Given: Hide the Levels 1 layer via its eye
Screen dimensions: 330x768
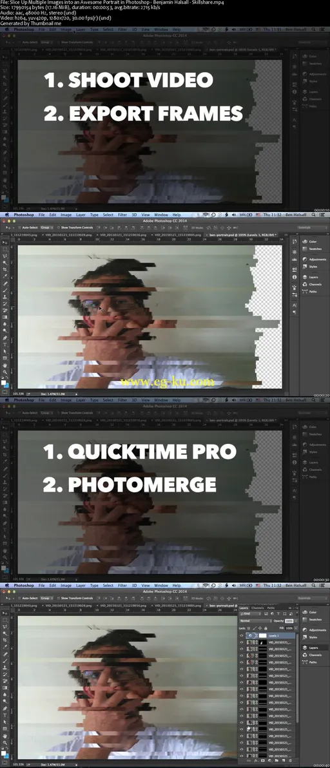Looking at the screenshot, I should pyautogui.click(x=242, y=636).
